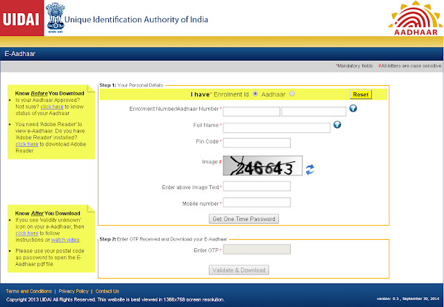Screen dimensions: 444x307
Task: Refresh the captcha image
Action: tap(310, 169)
